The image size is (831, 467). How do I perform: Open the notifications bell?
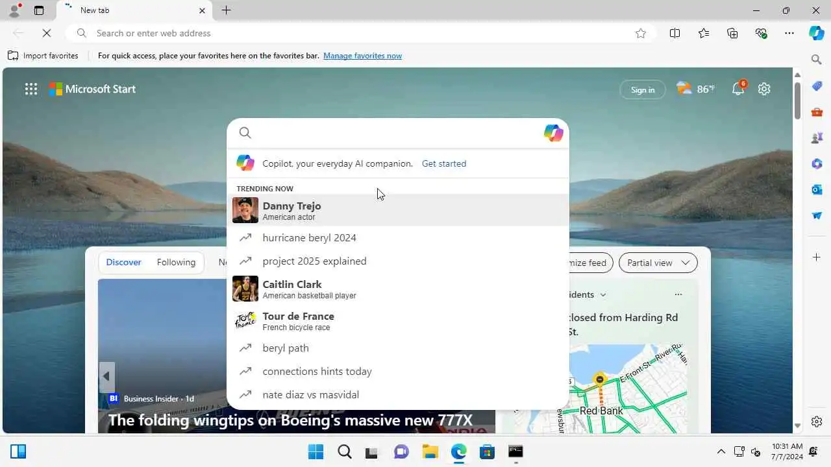coord(739,89)
